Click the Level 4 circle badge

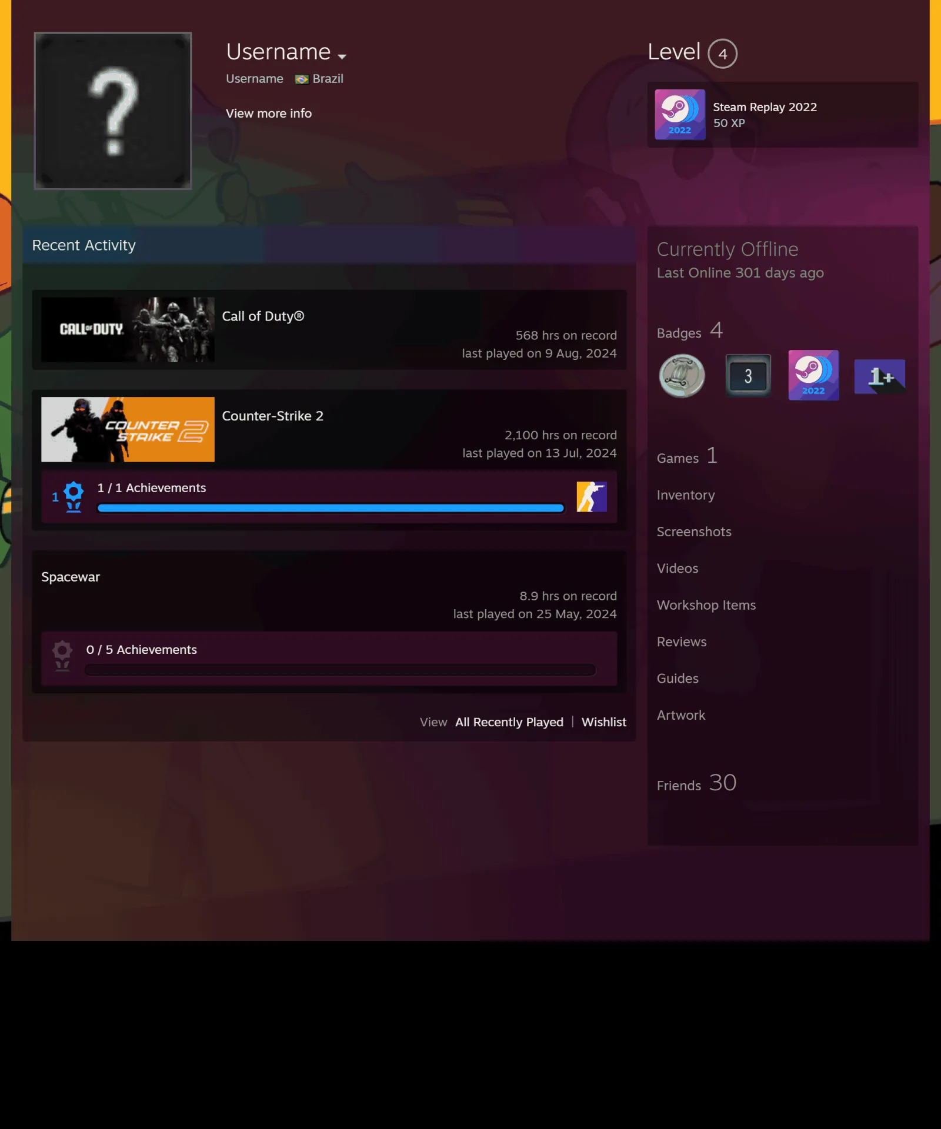click(722, 54)
